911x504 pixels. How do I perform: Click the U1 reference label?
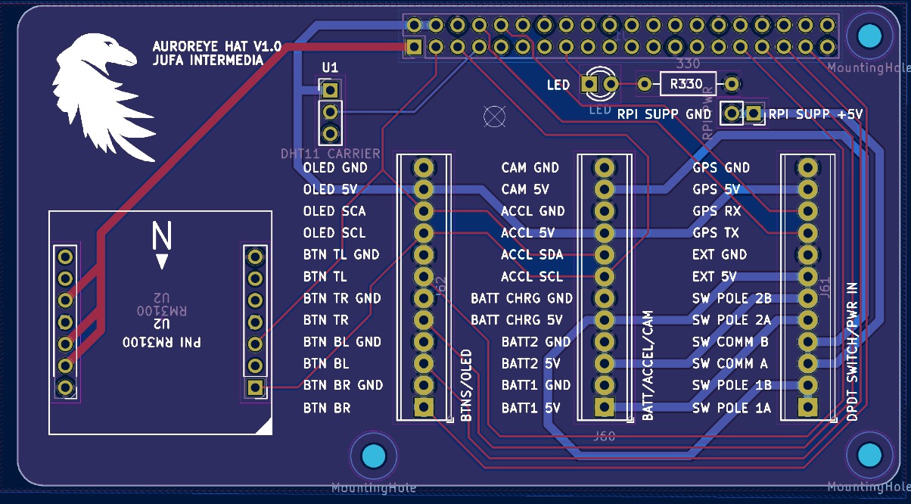coord(330,68)
